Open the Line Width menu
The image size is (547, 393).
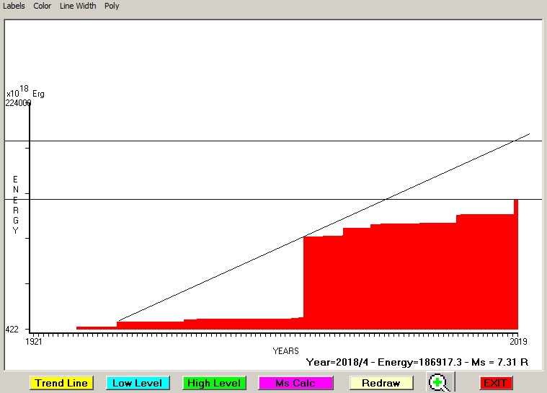pyautogui.click(x=78, y=6)
